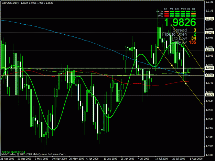Select the EMA signal bar under H4
Viewport: 215px width, 161px height.
point(193,16)
